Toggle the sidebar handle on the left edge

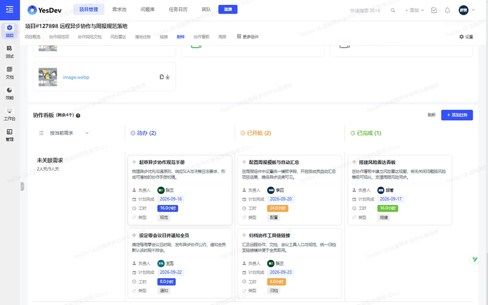(22, 187)
